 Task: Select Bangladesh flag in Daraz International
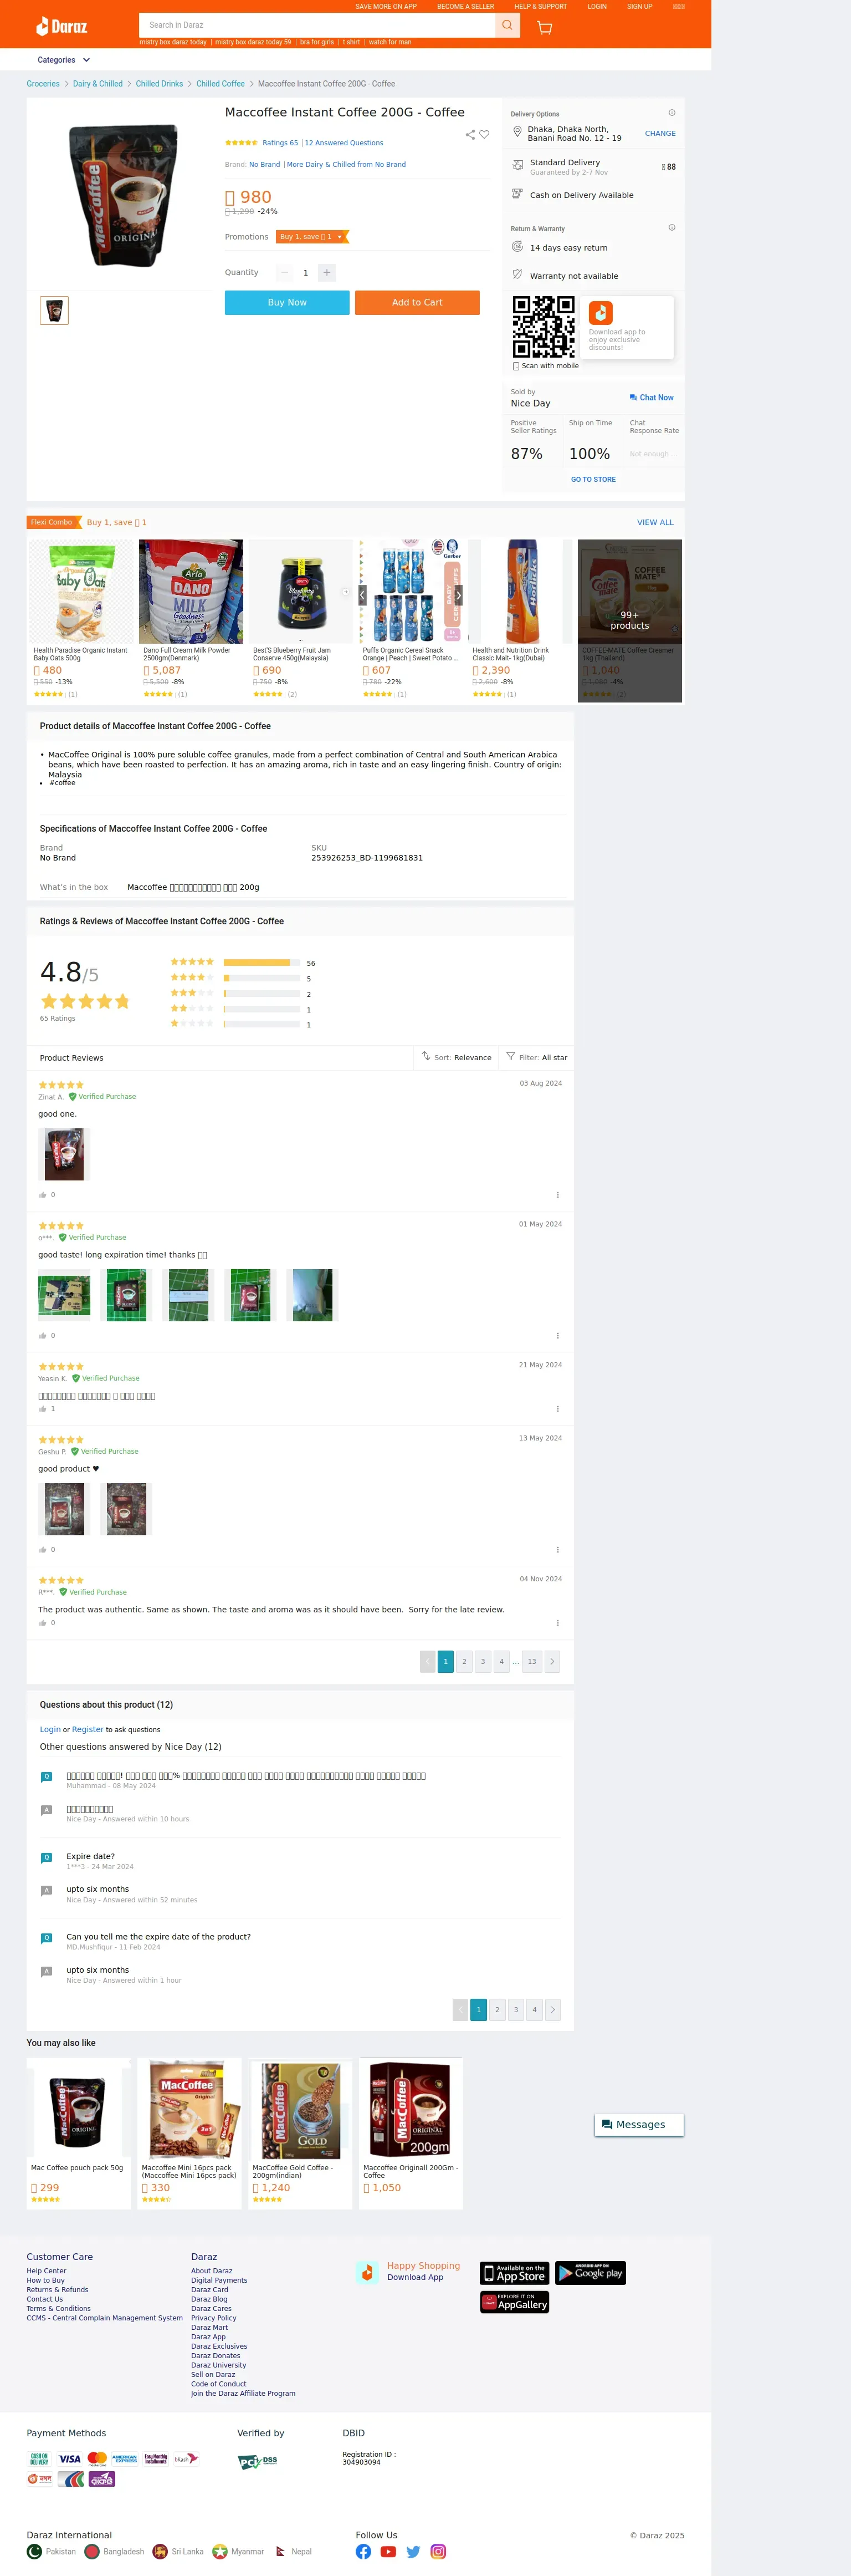pyautogui.click(x=92, y=2551)
